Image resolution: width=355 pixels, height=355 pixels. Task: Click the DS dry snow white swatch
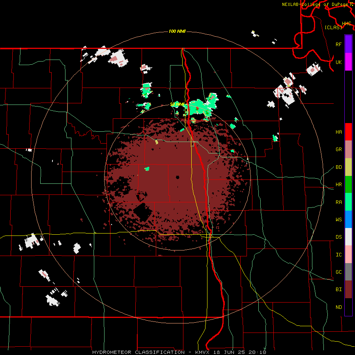(348, 237)
